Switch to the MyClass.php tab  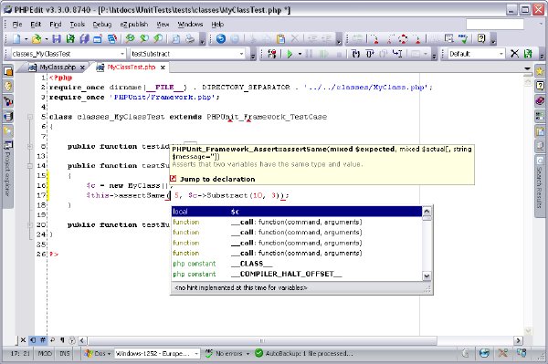[x=58, y=67]
